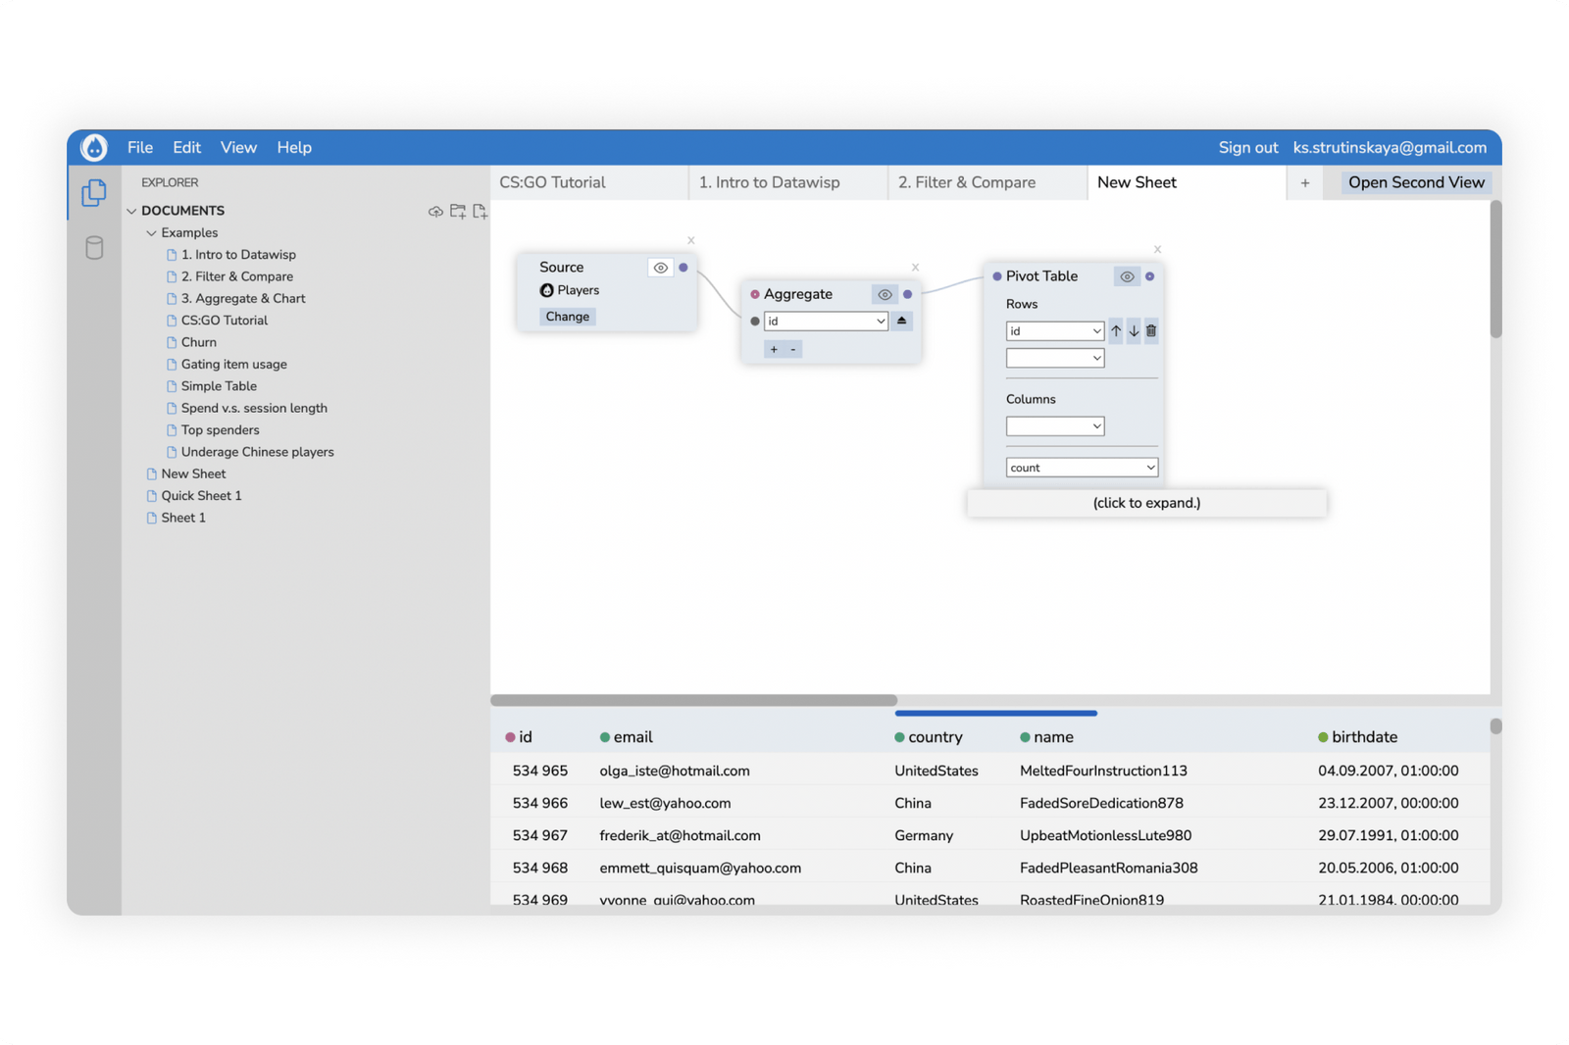Open the count aggregation dropdown in Pivot Table
Image resolution: width=1569 pixels, height=1045 pixels.
[1081, 467]
